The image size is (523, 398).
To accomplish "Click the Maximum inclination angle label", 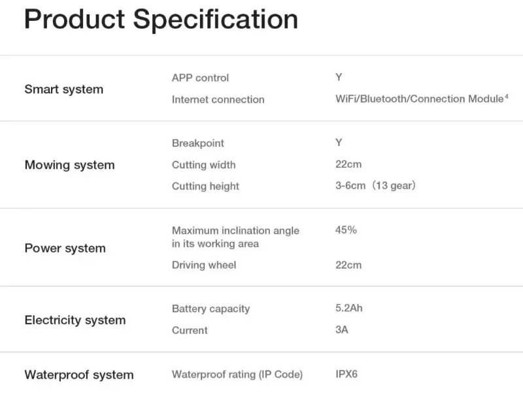I will click(x=235, y=237).
